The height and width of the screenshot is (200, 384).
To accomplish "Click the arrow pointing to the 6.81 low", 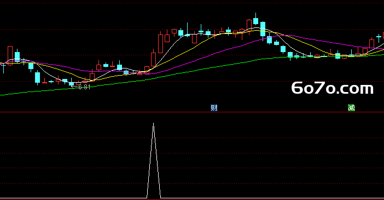I will click(74, 87).
